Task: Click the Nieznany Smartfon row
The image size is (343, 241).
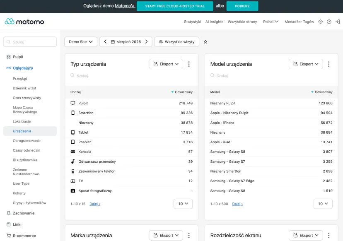Action: (271, 171)
